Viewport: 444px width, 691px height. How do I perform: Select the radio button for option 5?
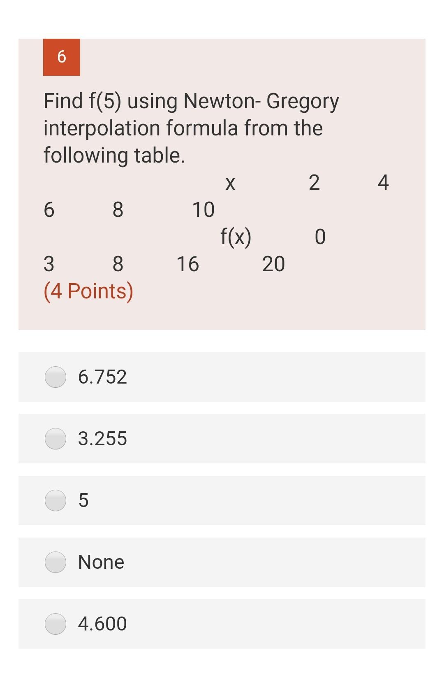(55, 500)
